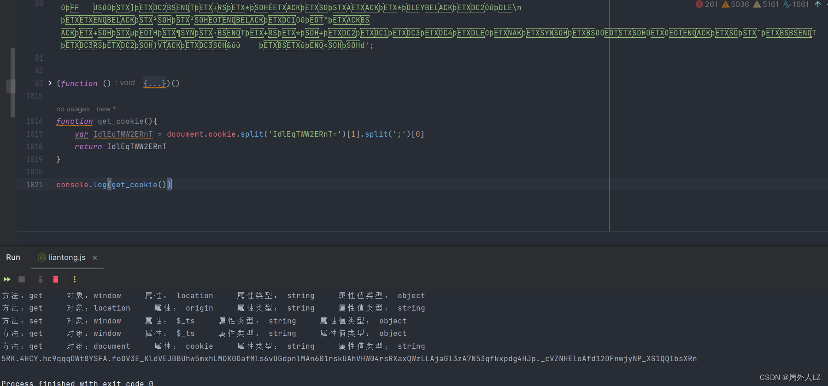Click the 'new *' author inlay hint
Viewport: 828px width, 386px height.
[x=106, y=109]
